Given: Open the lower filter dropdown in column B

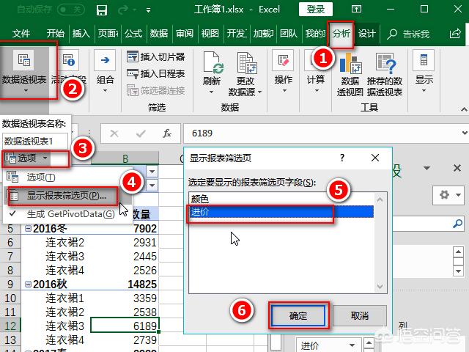Looking at the screenshot, I should coord(152,186).
